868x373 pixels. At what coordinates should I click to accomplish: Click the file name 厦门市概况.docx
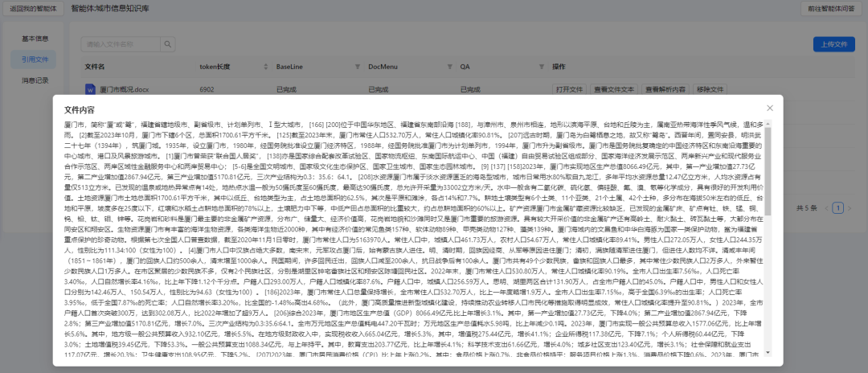click(x=125, y=89)
